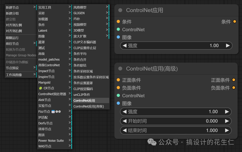This screenshot has width=242, height=152.
Task: Open the WAS节点 submenu
Action: [54, 146]
